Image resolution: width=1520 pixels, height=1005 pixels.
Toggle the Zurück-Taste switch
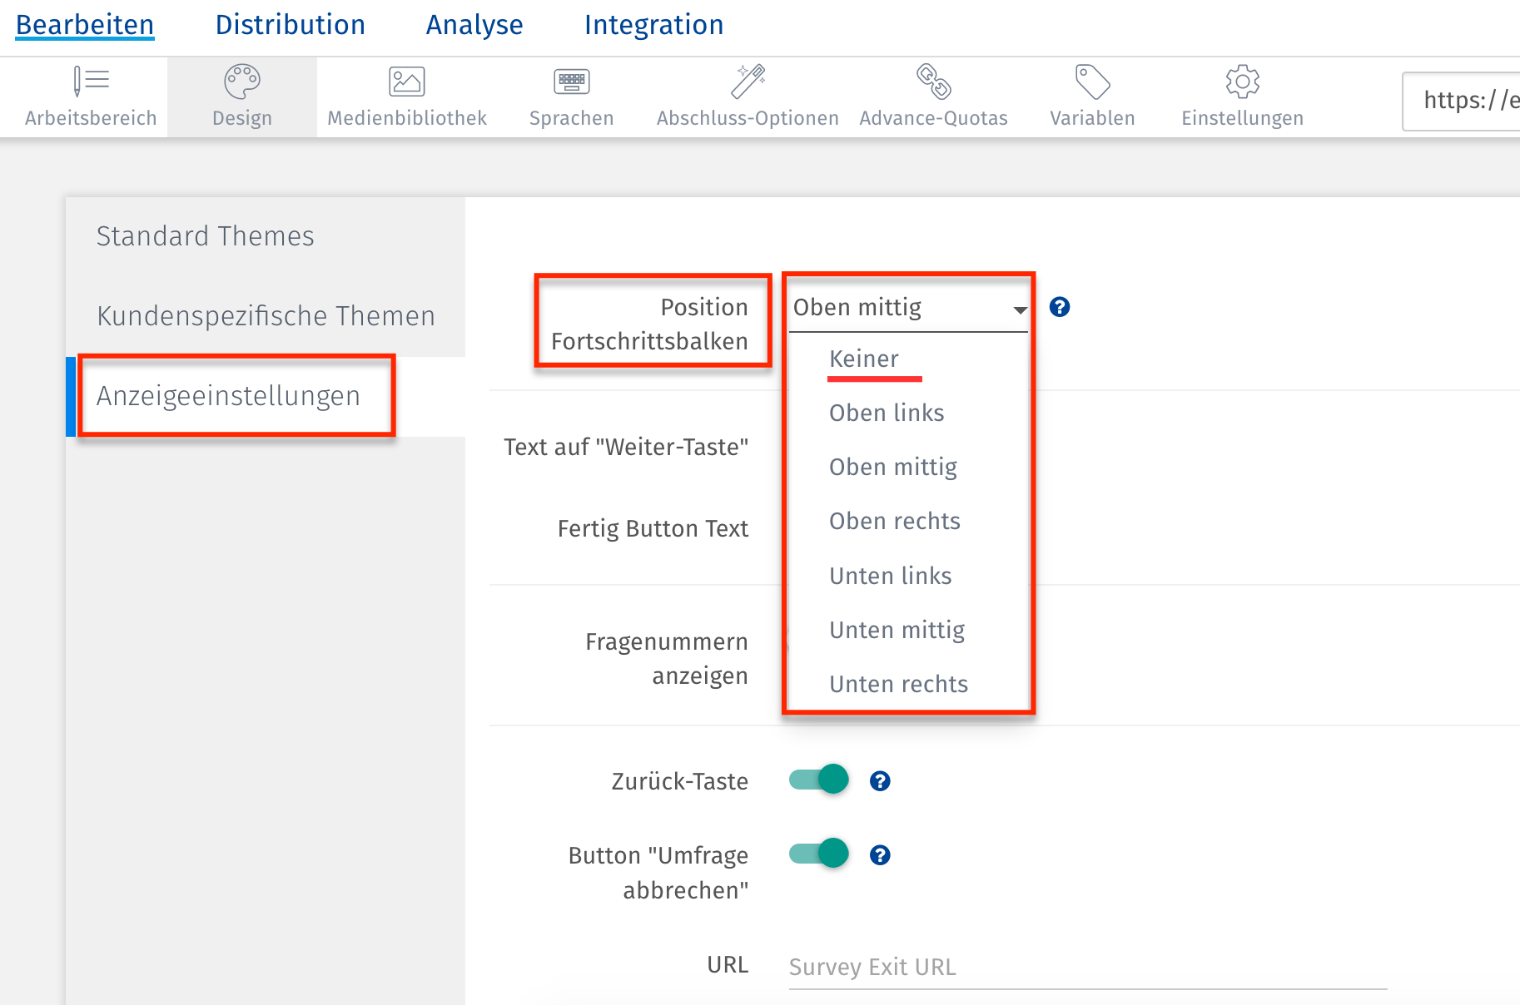[x=820, y=780]
